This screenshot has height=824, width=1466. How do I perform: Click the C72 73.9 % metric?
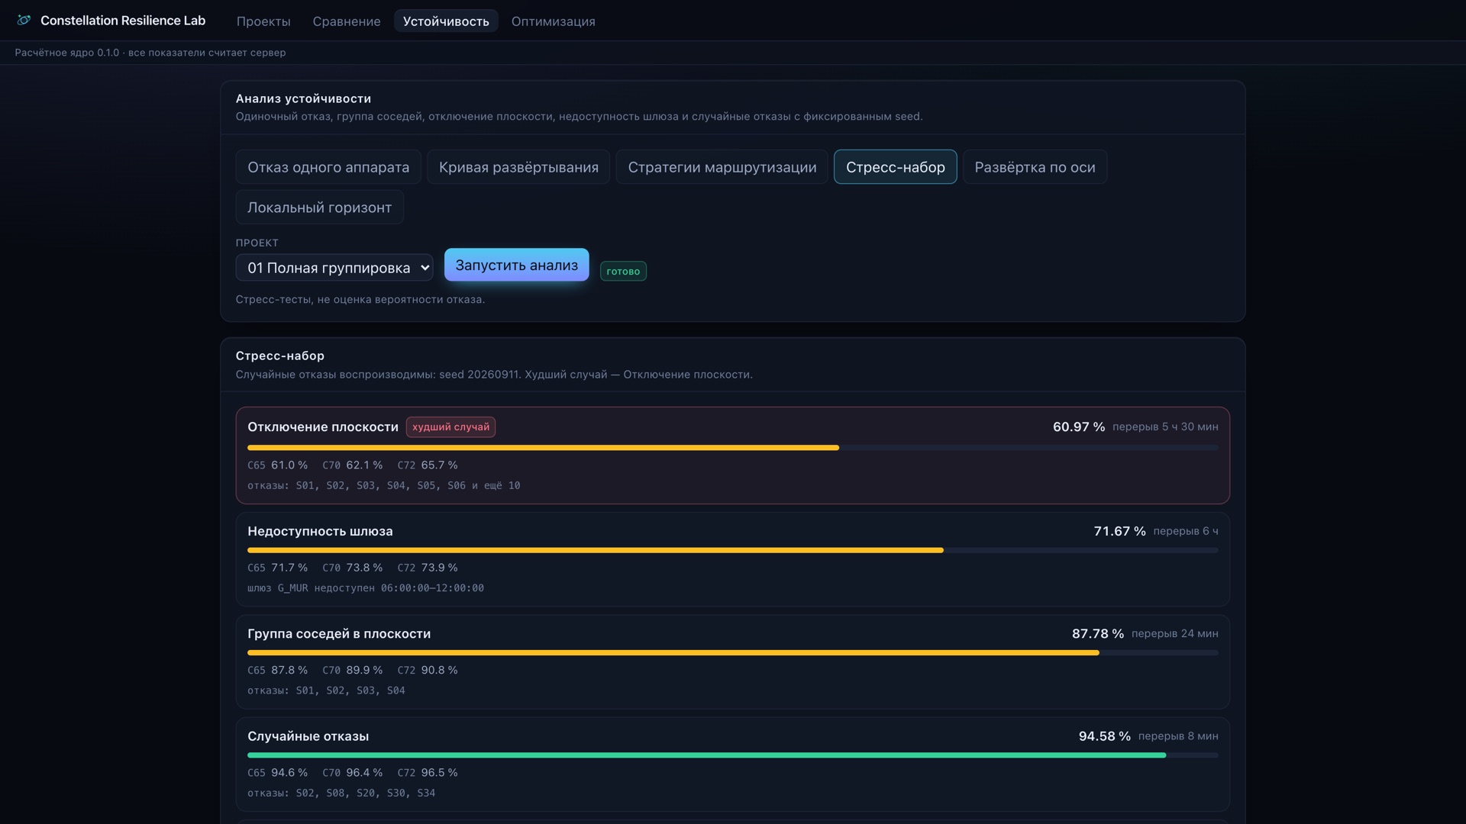coord(428,568)
